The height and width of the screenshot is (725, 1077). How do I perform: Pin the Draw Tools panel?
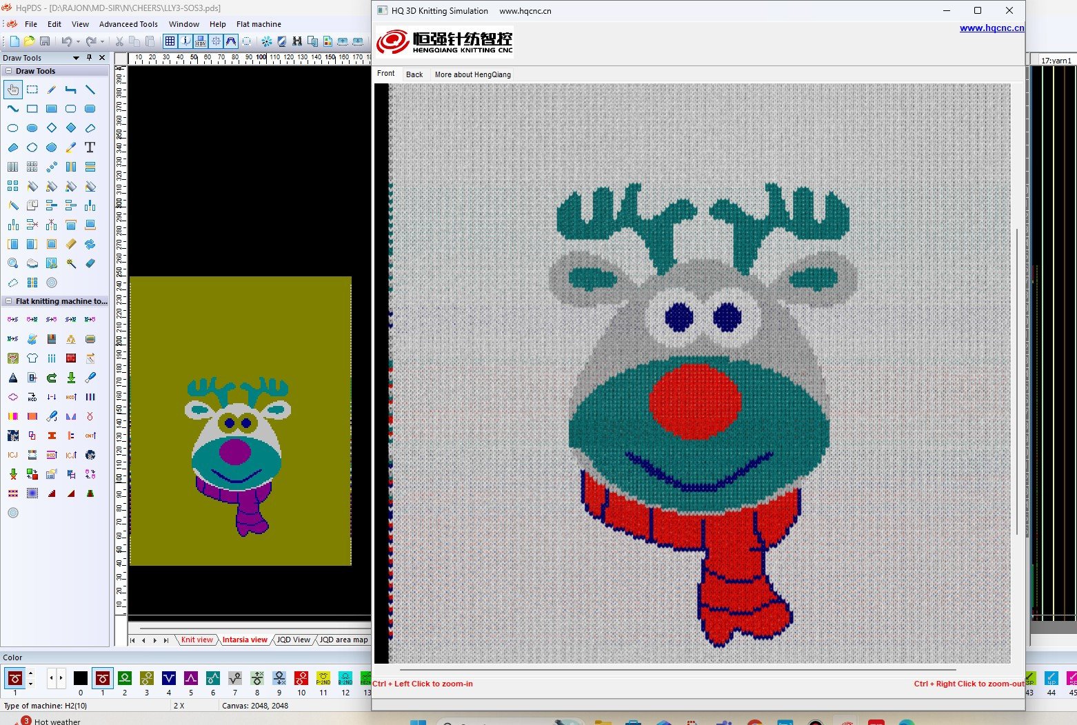coord(89,58)
